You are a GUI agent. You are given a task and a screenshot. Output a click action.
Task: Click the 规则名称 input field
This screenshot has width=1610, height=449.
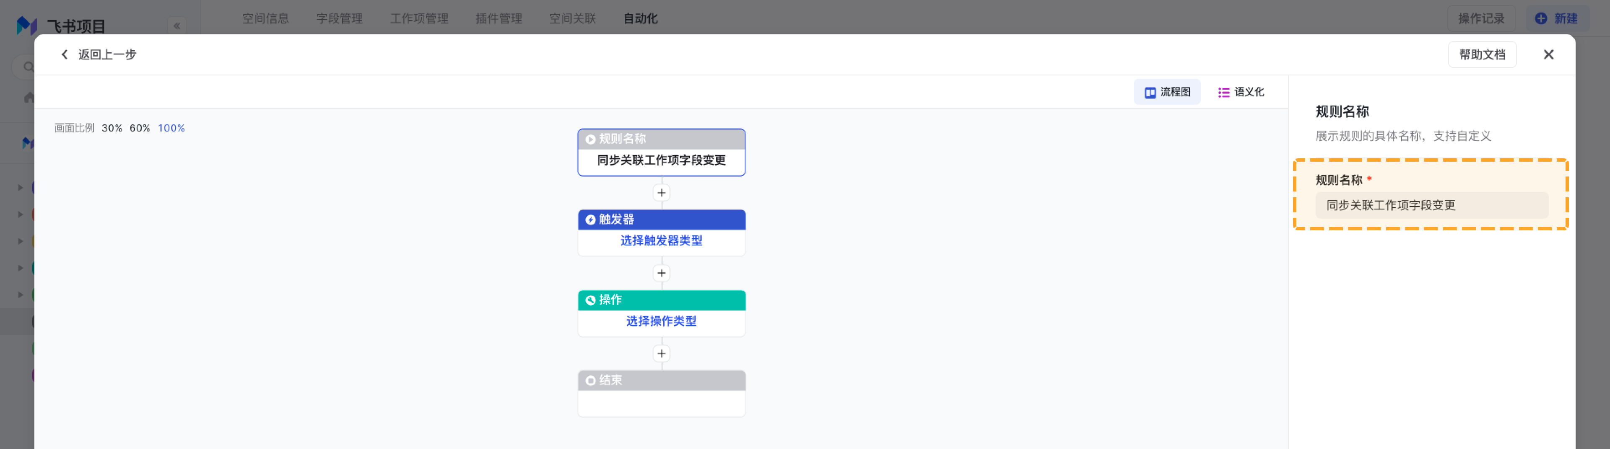coord(1431,206)
